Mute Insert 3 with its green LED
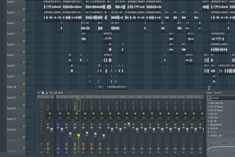Image resolution: width=235 pixels, height=157 pixels. coord(77,113)
